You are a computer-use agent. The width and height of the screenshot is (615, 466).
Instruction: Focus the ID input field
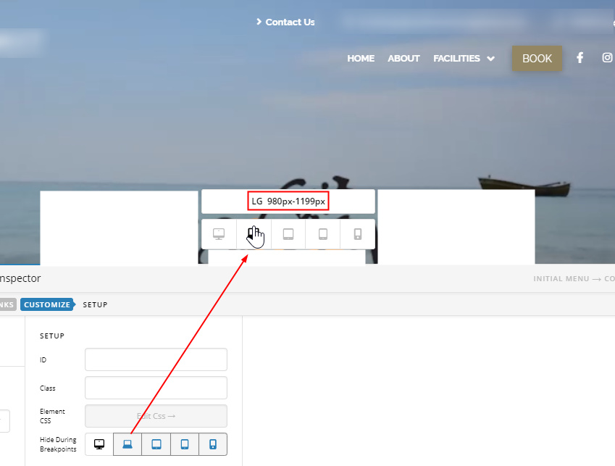click(156, 359)
